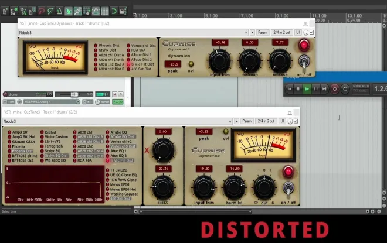Open drums track I/O routing button

click(50, 94)
